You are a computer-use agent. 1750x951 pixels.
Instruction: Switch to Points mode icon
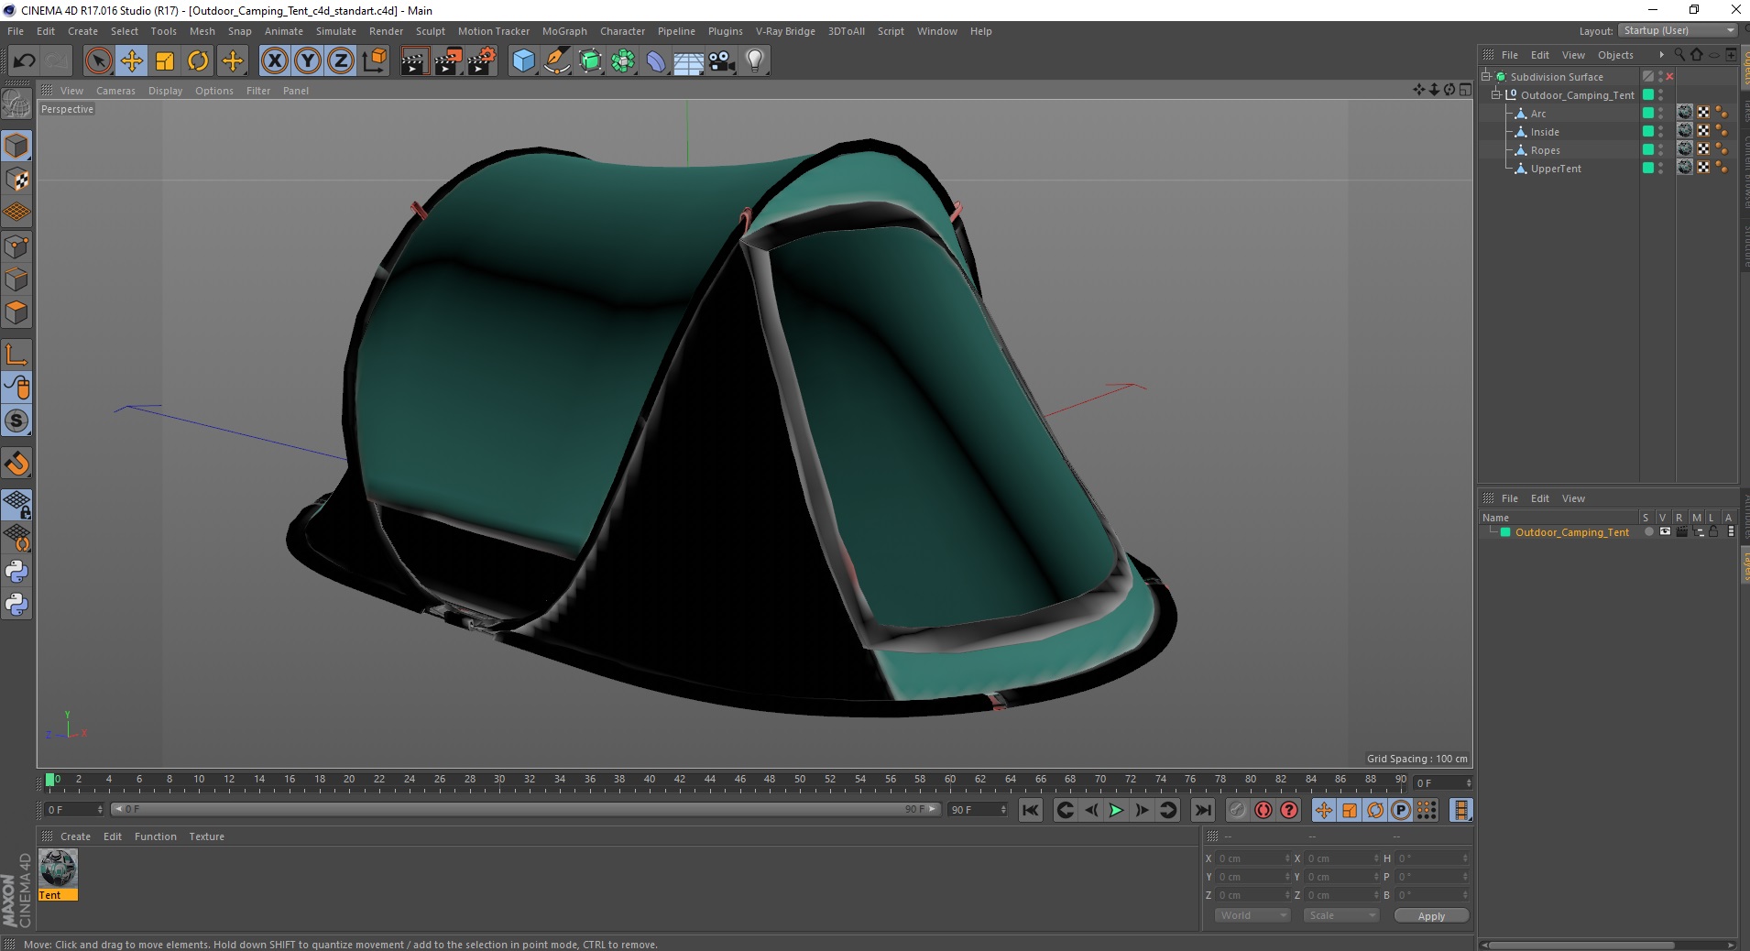[16, 246]
